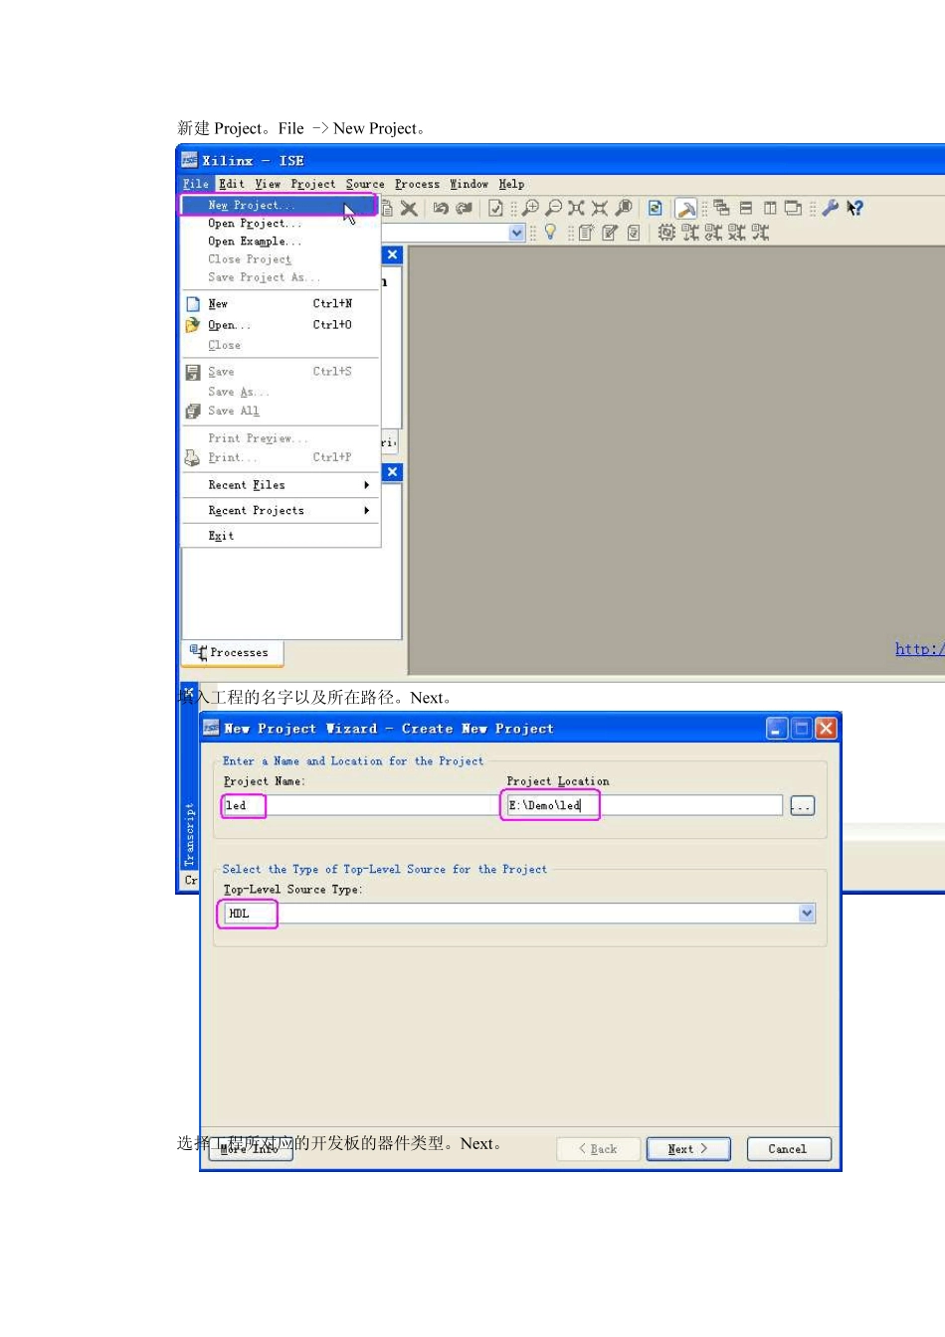
Task: Open the File menu
Action: (196, 184)
